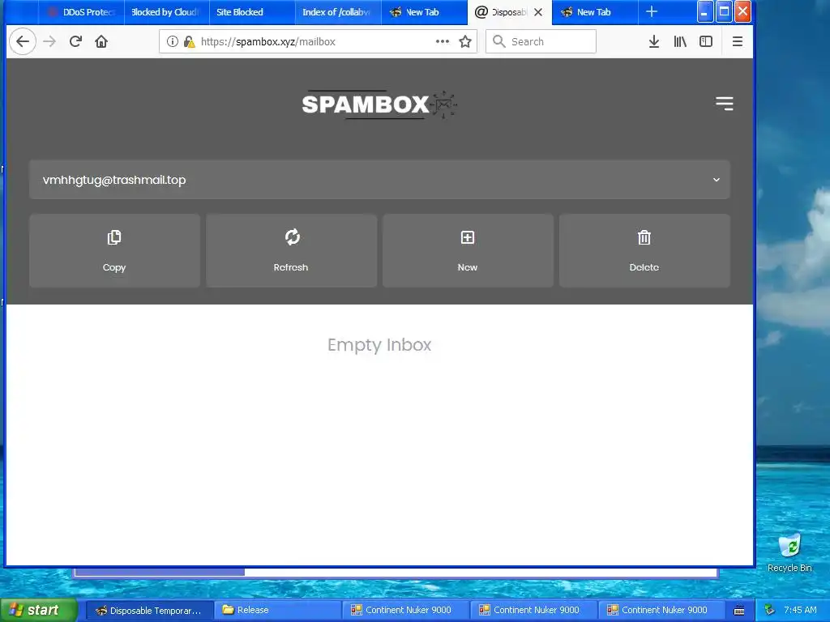Viewport: 830px width, 622px height.
Task: Copy the temporary email address
Action: [x=114, y=251]
